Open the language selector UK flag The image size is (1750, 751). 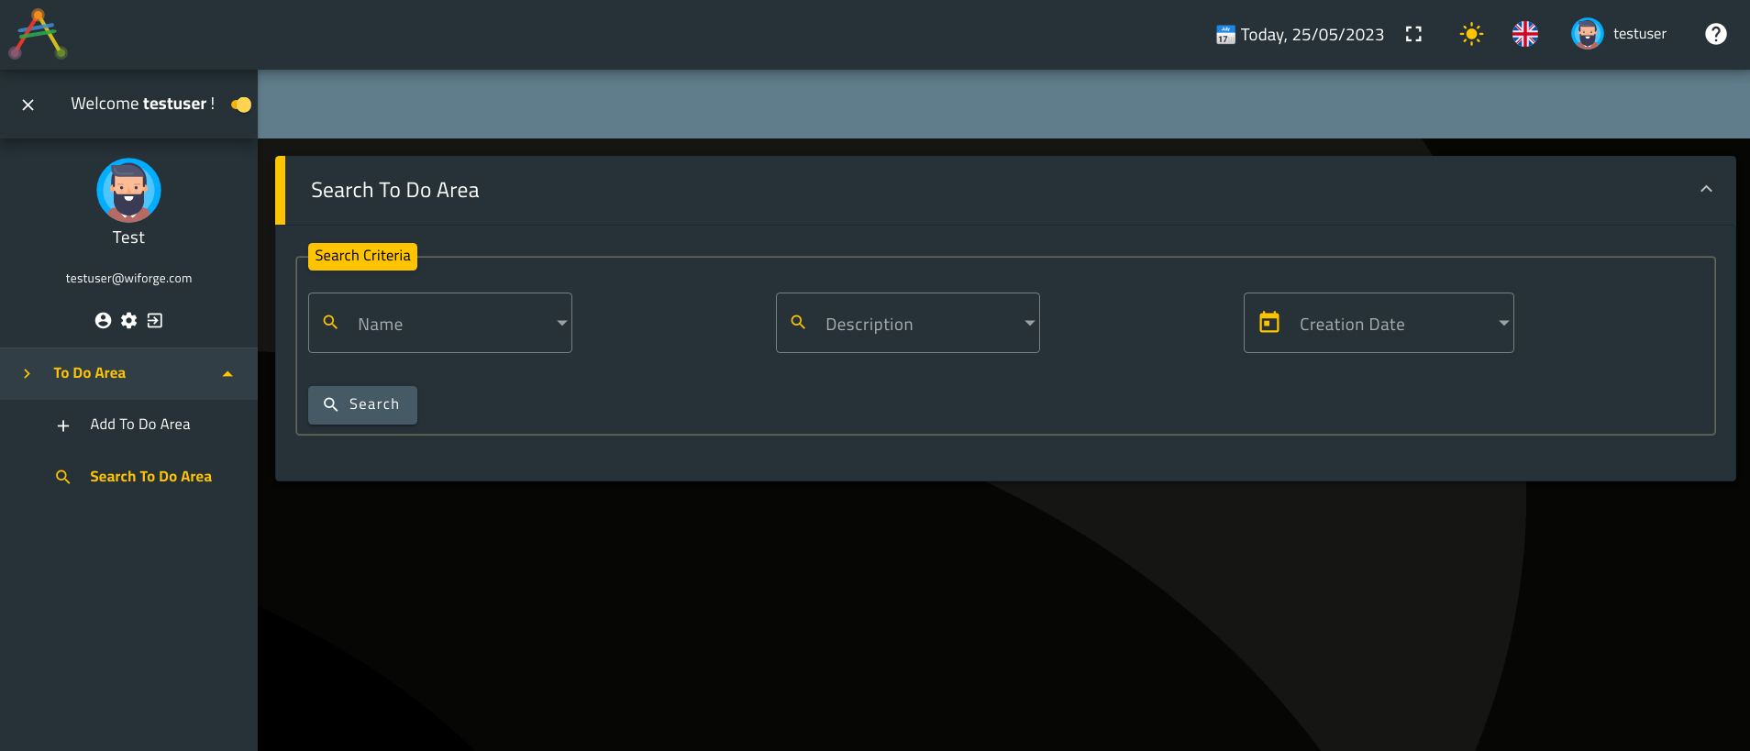pyautogui.click(x=1524, y=35)
